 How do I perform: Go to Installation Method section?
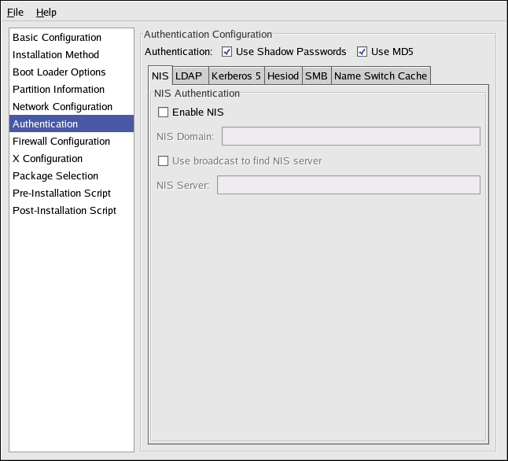pos(56,55)
